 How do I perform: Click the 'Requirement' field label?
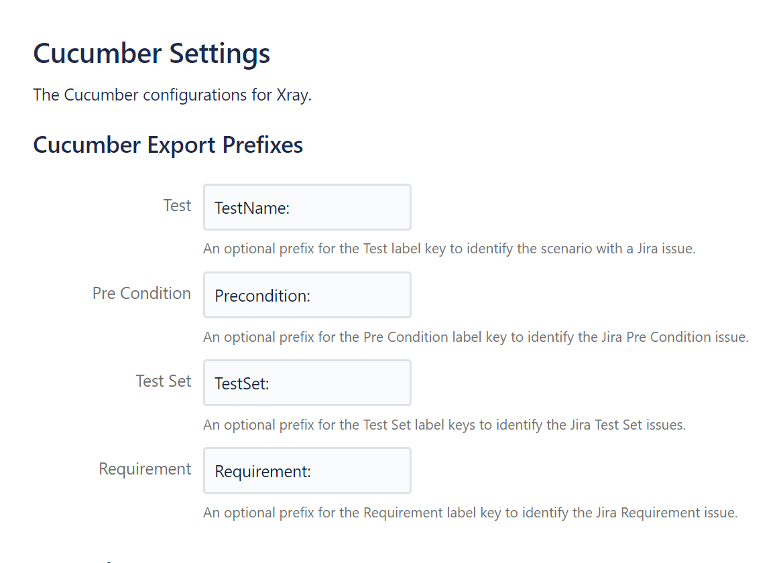145,469
